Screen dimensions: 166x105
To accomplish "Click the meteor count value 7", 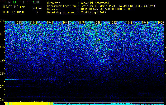I will tap(37, 12).
